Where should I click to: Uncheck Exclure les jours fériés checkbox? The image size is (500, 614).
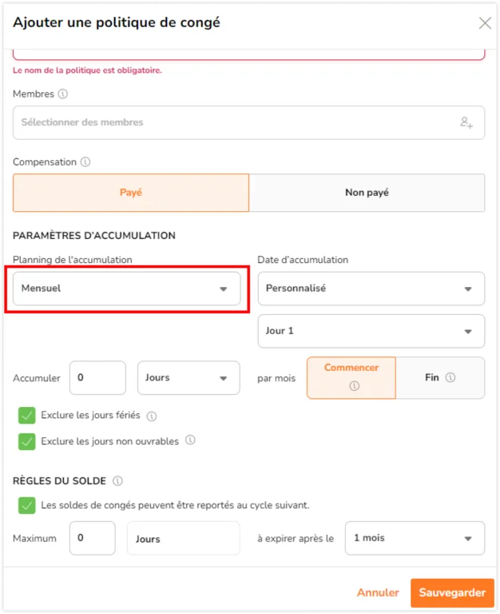coord(26,416)
